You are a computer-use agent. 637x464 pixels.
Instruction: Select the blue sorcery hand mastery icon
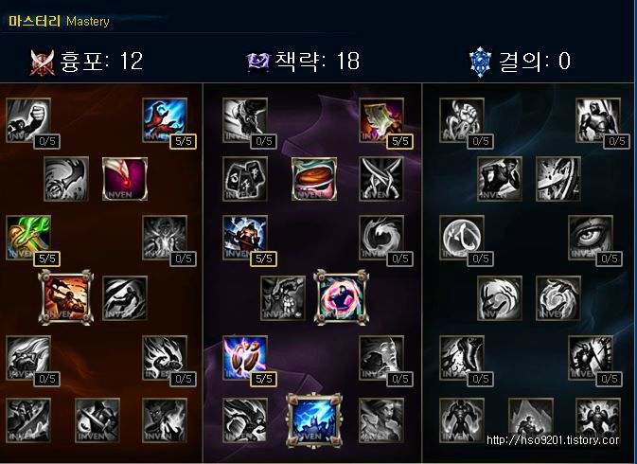165,120
